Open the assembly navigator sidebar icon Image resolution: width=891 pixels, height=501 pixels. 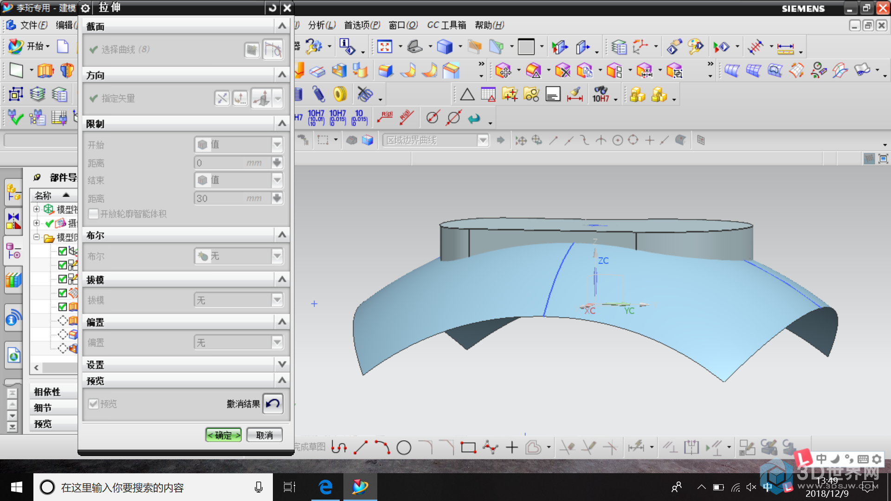[x=13, y=193]
